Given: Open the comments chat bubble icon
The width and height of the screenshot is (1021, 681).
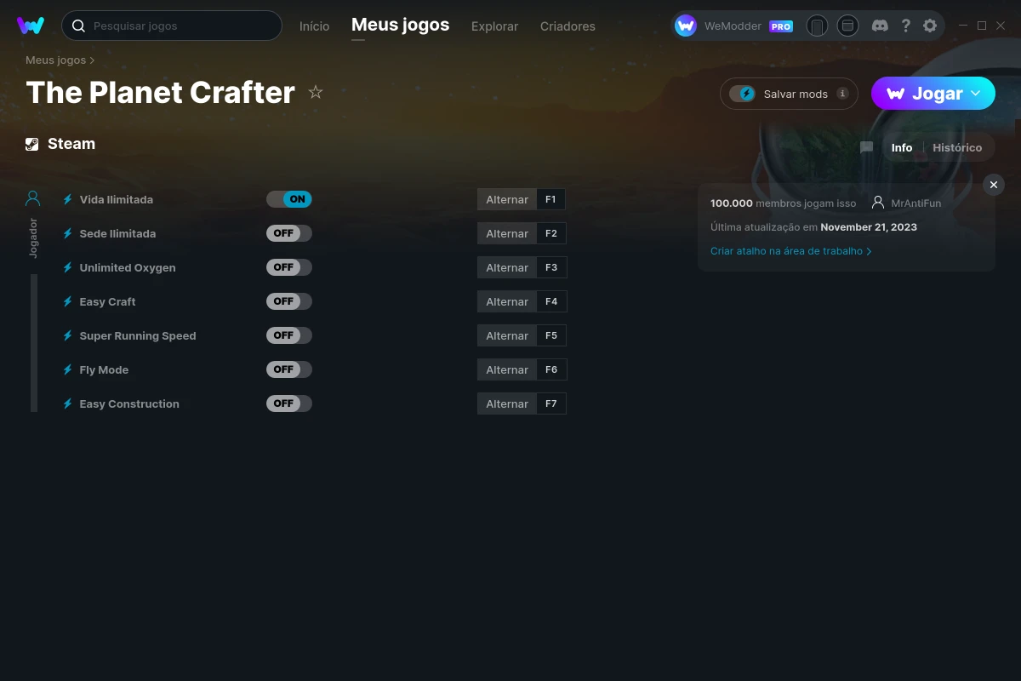Looking at the screenshot, I should coord(866,147).
